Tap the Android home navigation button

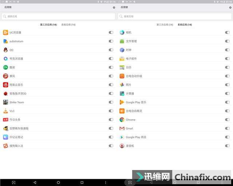[x=58, y=182]
